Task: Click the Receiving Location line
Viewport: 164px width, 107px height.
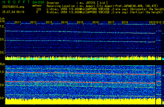Action: pyautogui.click(x=102, y=6)
